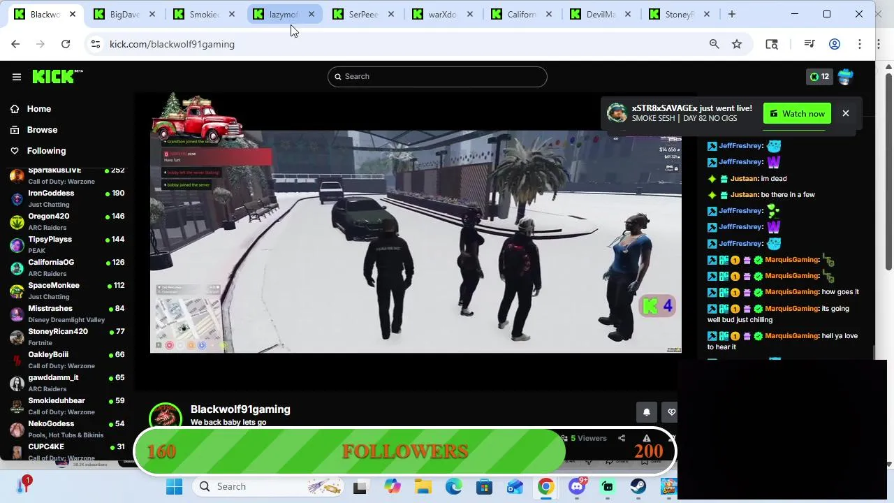Open SpartakusLIVE channel in sidebar

67,175
